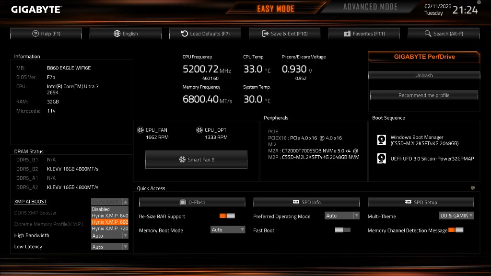The width and height of the screenshot is (491, 276).
Task: Open Help (F1) button
Action: 46,34
